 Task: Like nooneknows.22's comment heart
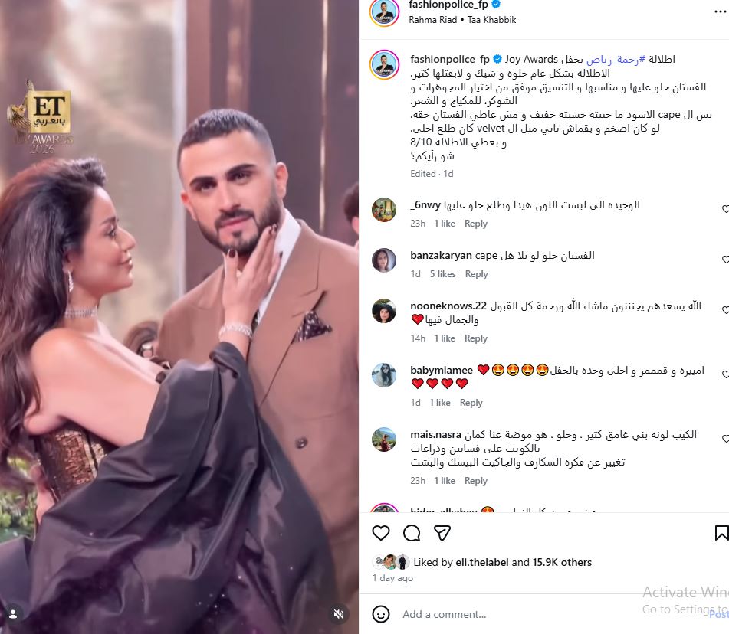pos(725,310)
